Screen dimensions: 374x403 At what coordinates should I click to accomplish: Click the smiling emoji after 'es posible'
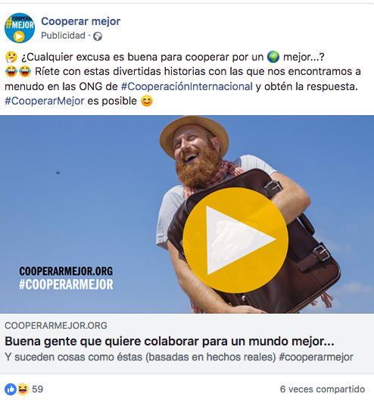coord(147,101)
